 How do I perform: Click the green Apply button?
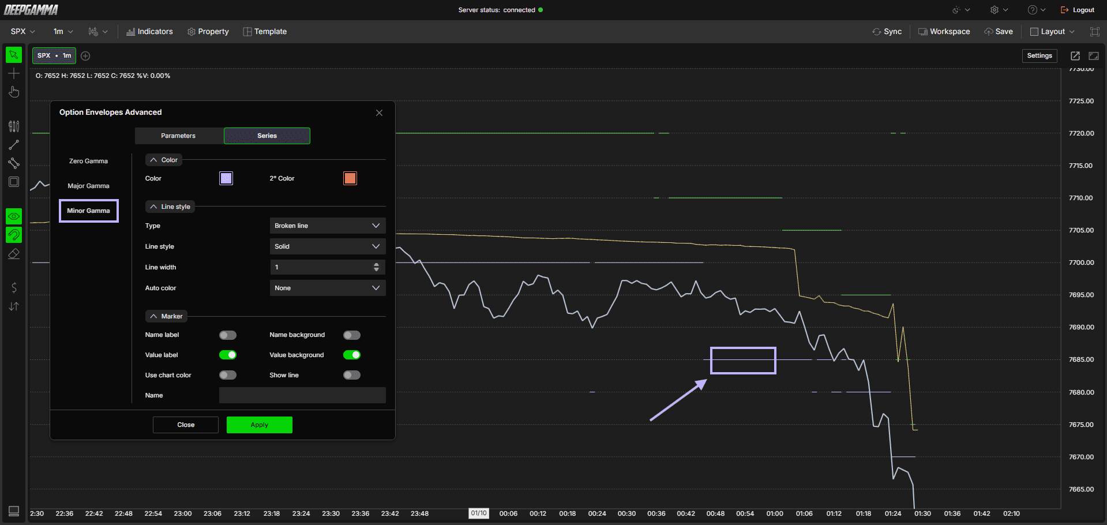pyautogui.click(x=260, y=425)
